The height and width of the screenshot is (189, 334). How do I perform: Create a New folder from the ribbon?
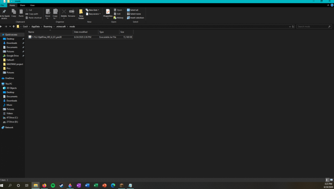pyautogui.click(x=81, y=13)
